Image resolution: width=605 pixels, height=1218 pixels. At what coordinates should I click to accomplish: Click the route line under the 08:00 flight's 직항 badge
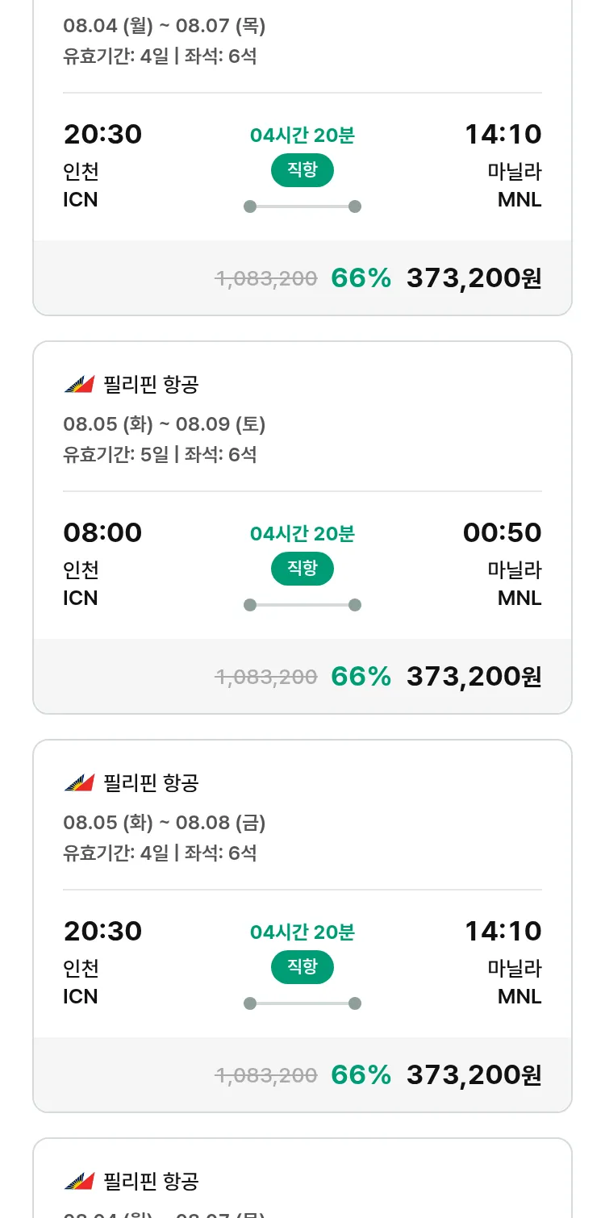coord(302,605)
